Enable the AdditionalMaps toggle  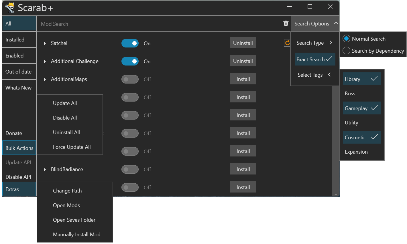click(x=130, y=79)
